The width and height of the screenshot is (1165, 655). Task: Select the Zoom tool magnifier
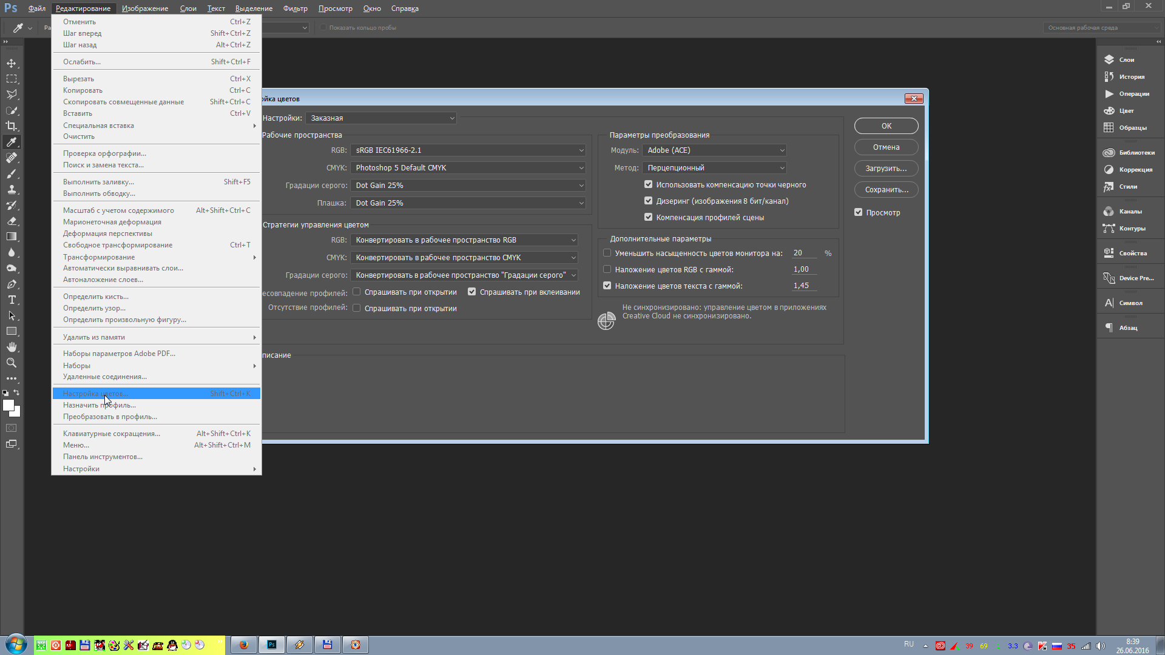click(x=12, y=363)
